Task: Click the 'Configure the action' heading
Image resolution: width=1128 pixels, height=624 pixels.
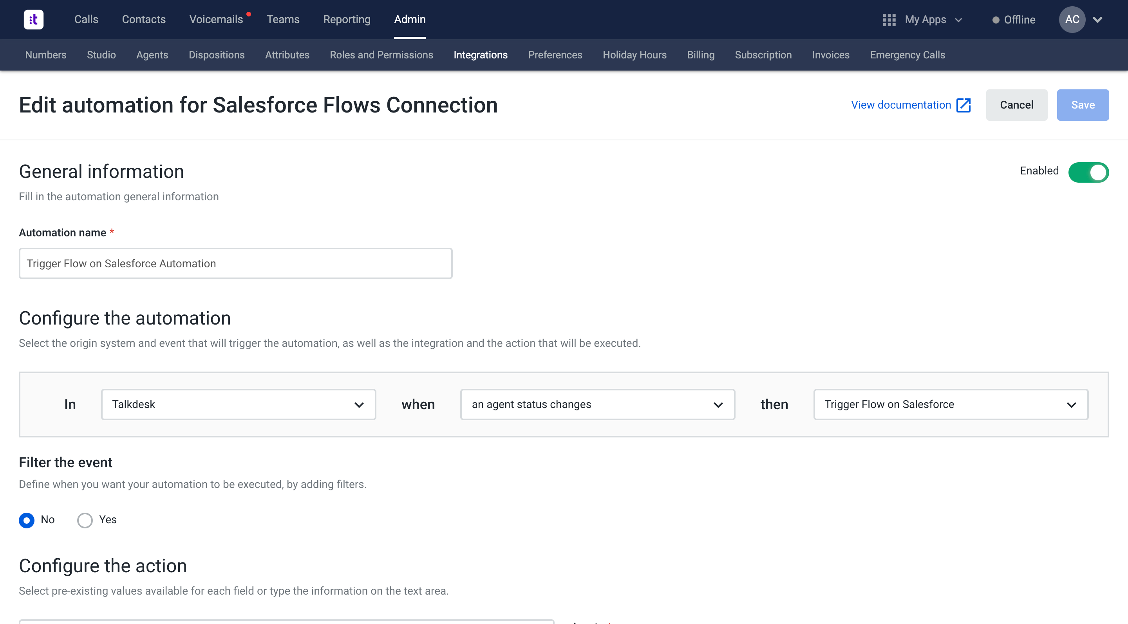Action: (x=103, y=566)
